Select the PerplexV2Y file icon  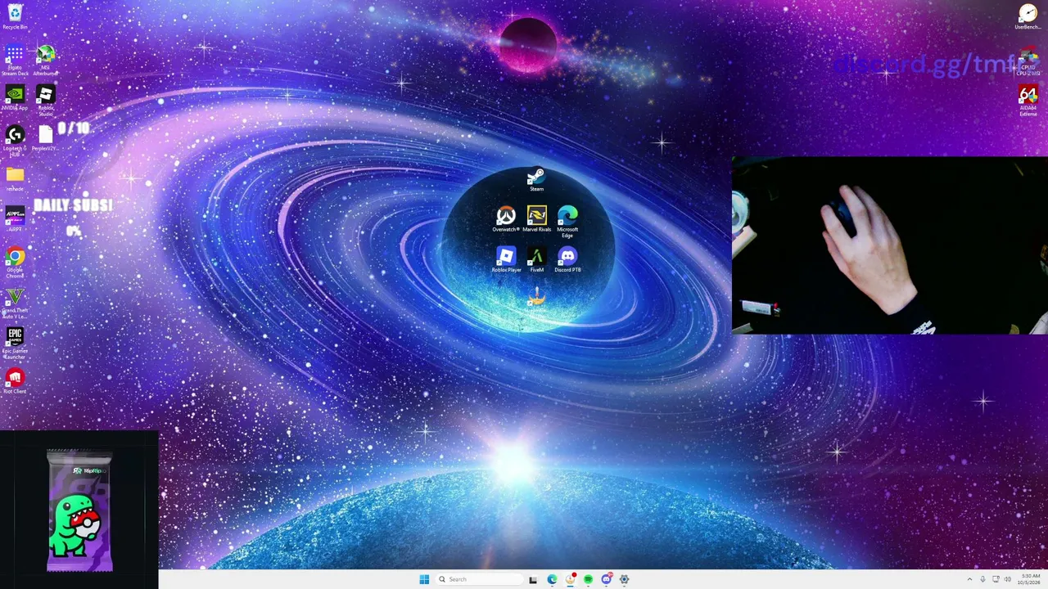click(x=45, y=137)
